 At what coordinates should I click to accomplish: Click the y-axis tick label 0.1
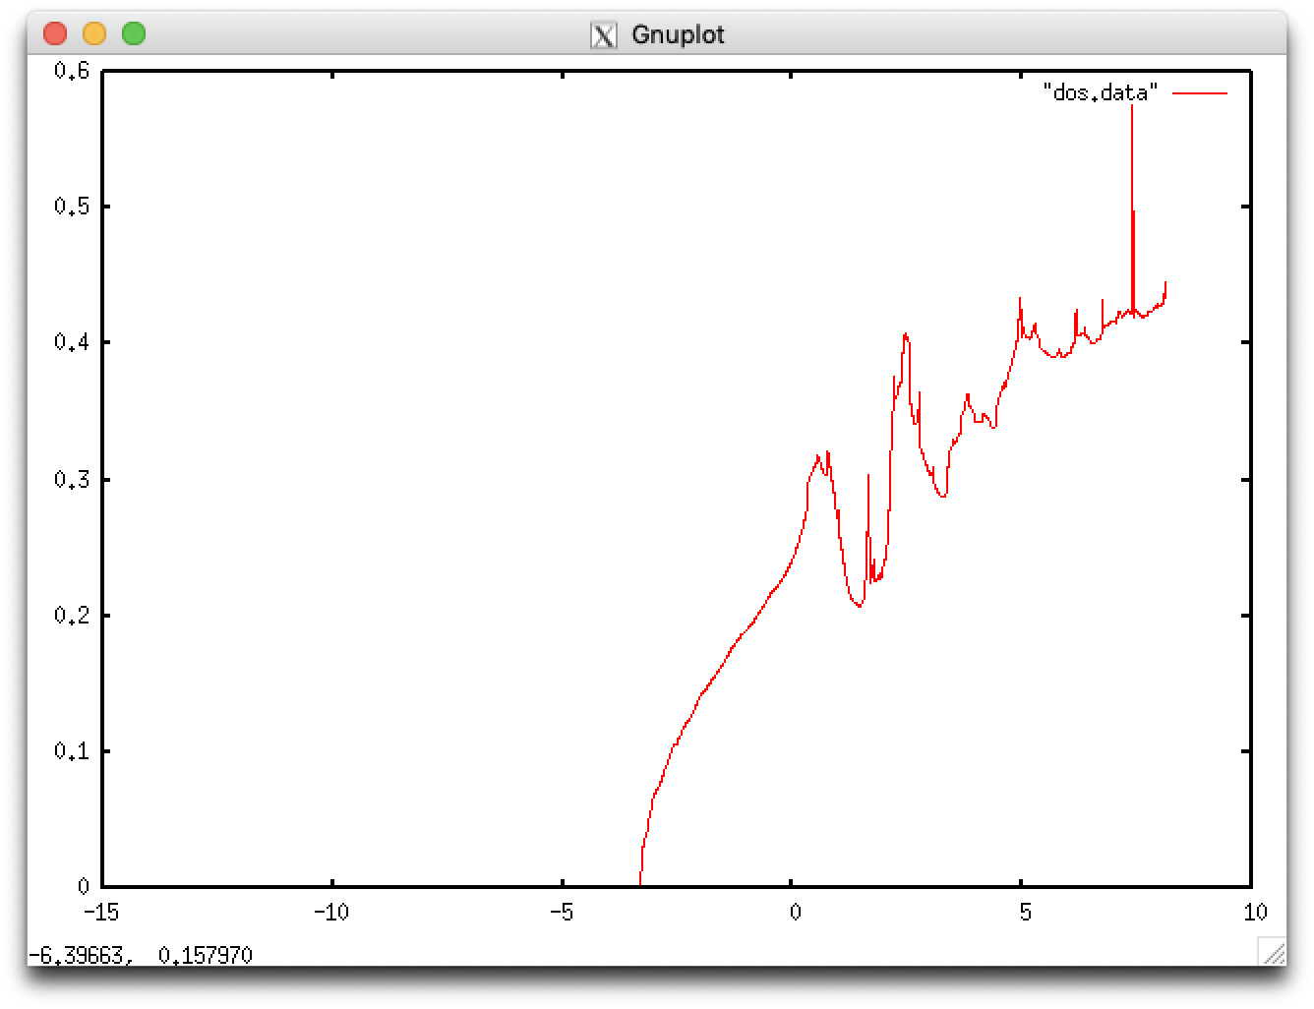[x=72, y=751]
